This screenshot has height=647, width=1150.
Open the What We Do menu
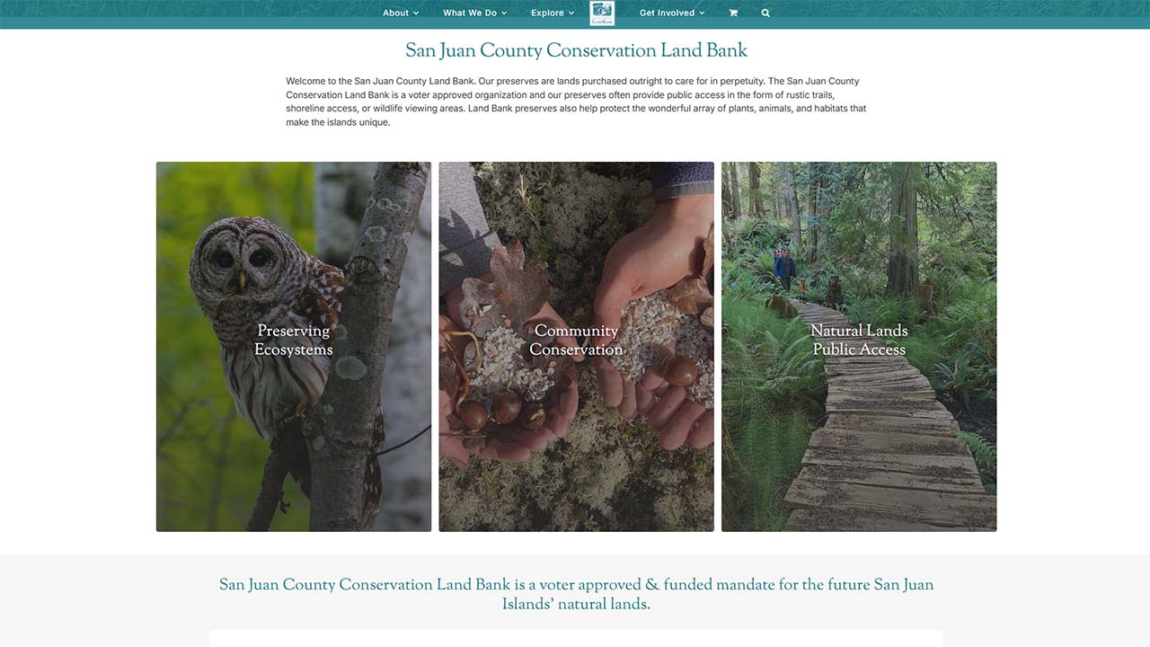point(470,13)
